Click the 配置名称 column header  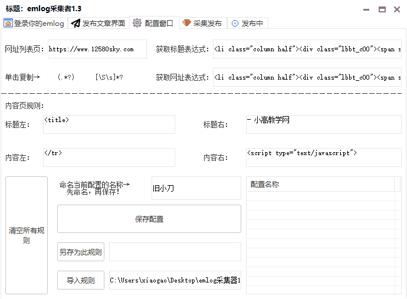320,184
